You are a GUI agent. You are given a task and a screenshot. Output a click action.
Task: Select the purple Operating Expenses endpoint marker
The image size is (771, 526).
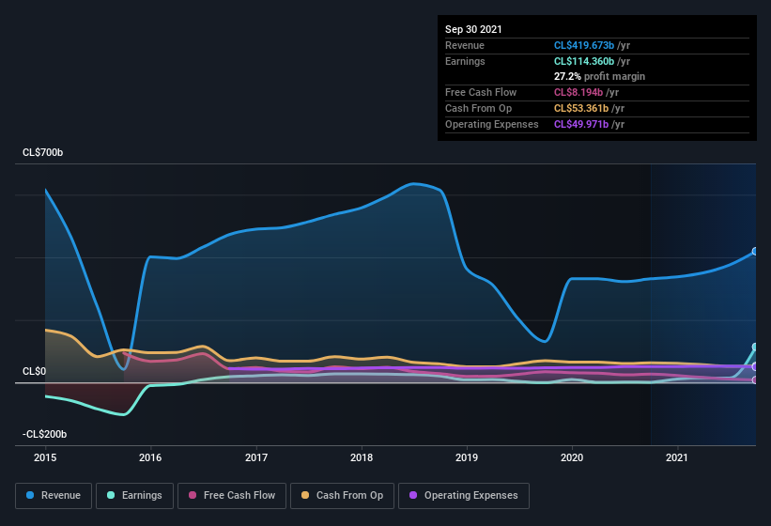click(755, 366)
